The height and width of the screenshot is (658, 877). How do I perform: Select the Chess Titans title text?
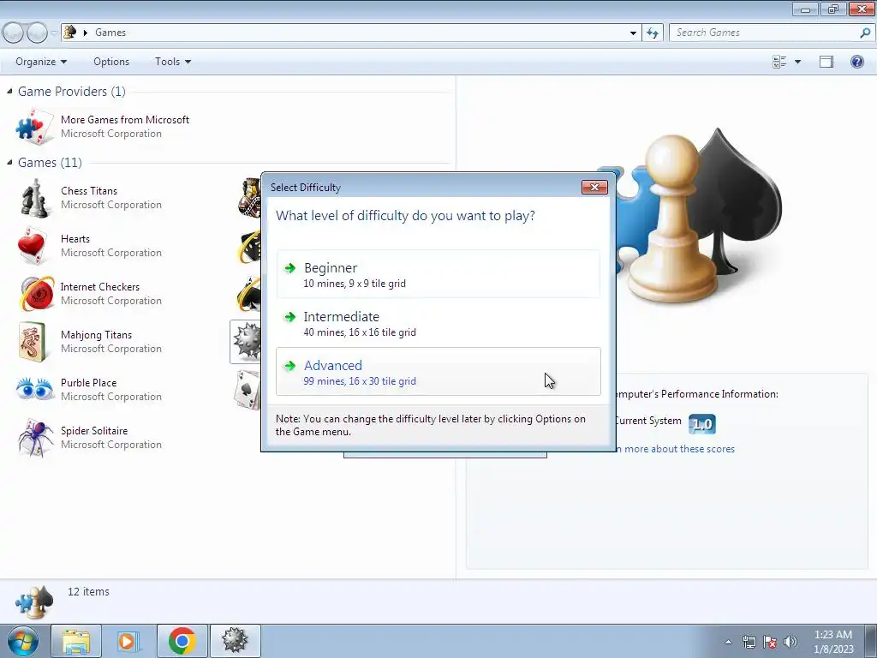point(89,191)
